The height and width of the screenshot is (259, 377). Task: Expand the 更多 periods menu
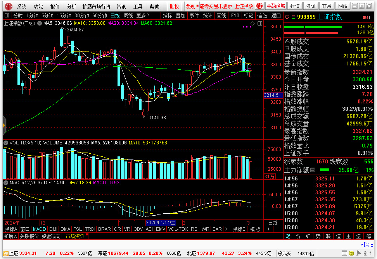(143, 15)
